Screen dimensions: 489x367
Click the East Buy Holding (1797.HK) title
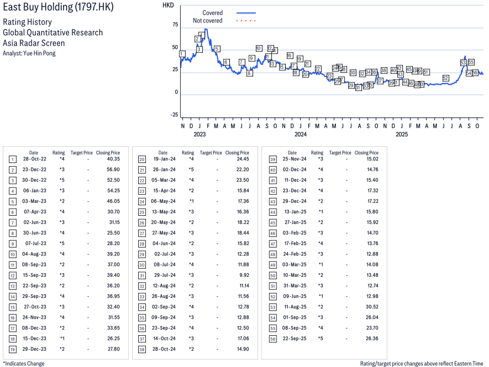pos(58,7)
